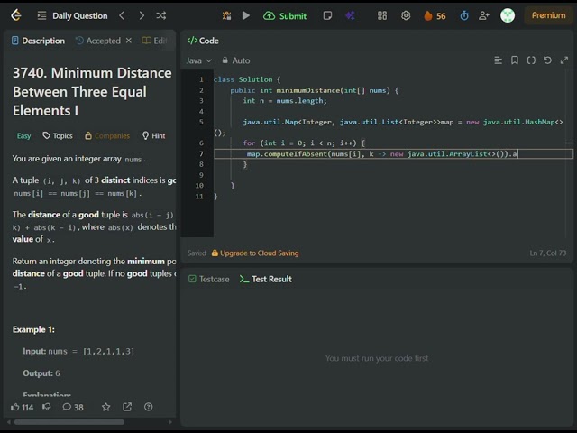Image resolution: width=577 pixels, height=433 pixels.
Task: Switch to the Description tab
Action: [x=38, y=41]
